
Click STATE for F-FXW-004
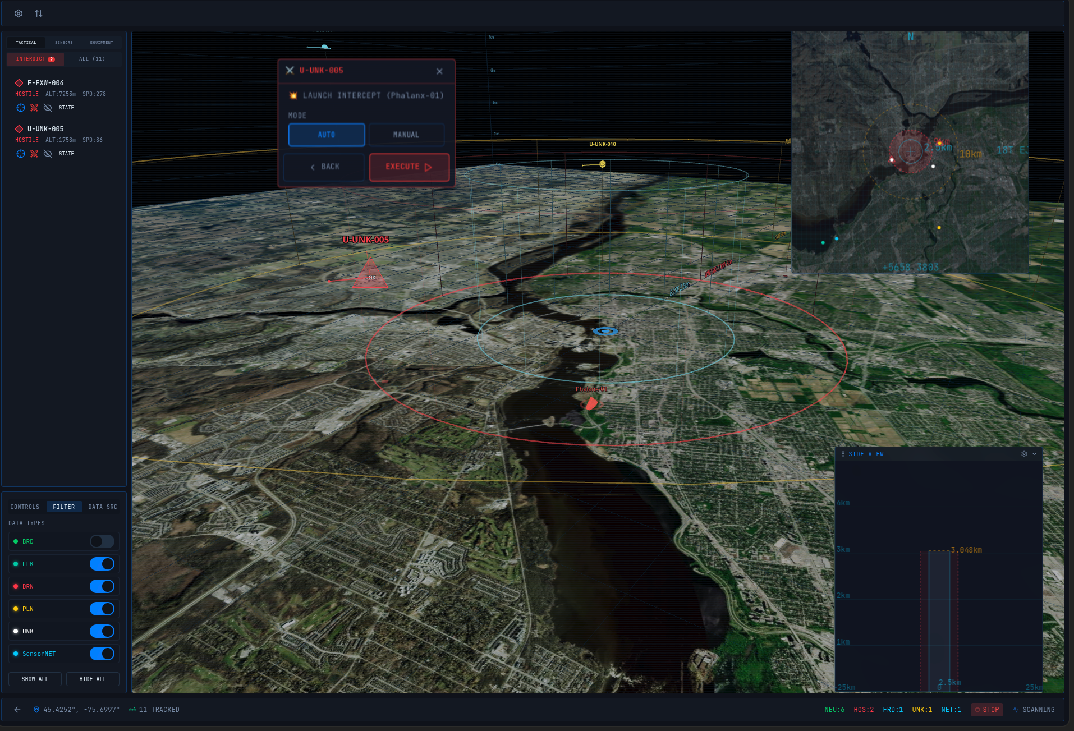click(66, 108)
